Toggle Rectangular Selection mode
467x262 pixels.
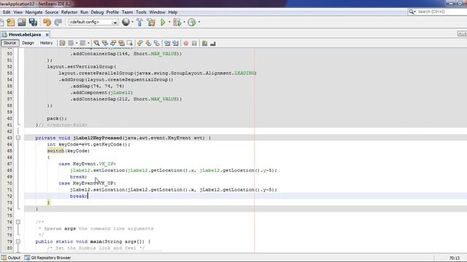click(130, 44)
